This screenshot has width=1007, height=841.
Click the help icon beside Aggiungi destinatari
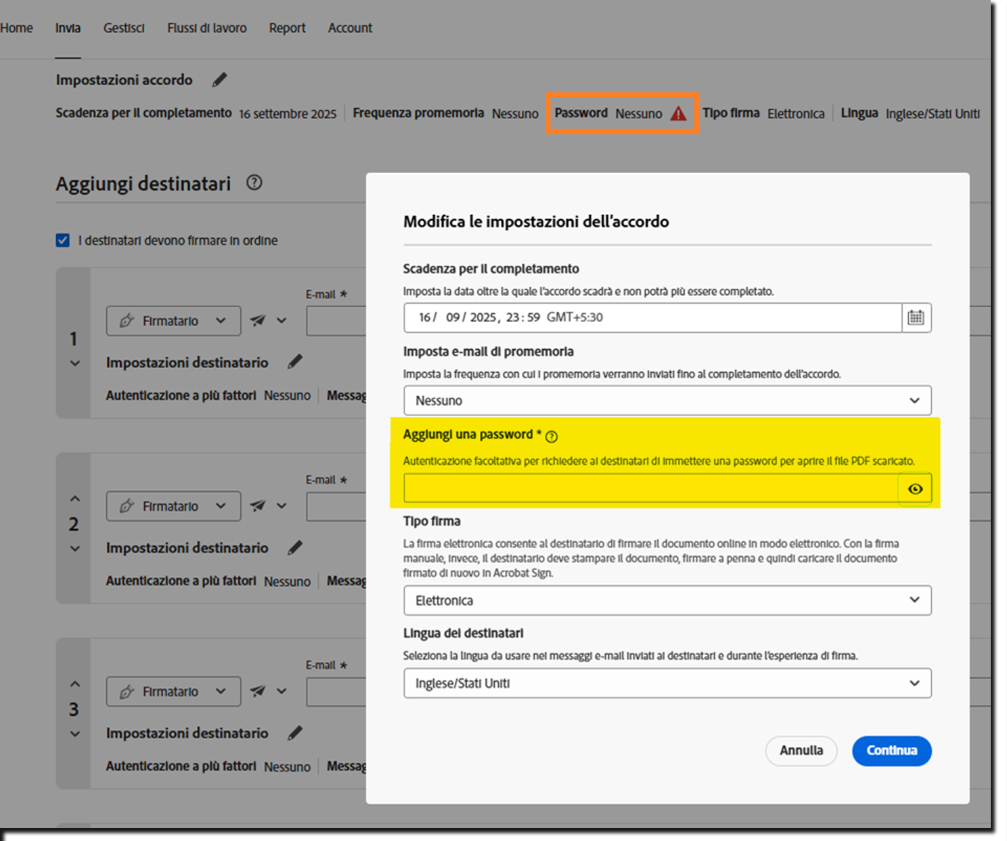[x=254, y=183]
